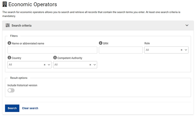Focus the Name or abbreviated name field
195x116 pixels.
tap(52, 50)
